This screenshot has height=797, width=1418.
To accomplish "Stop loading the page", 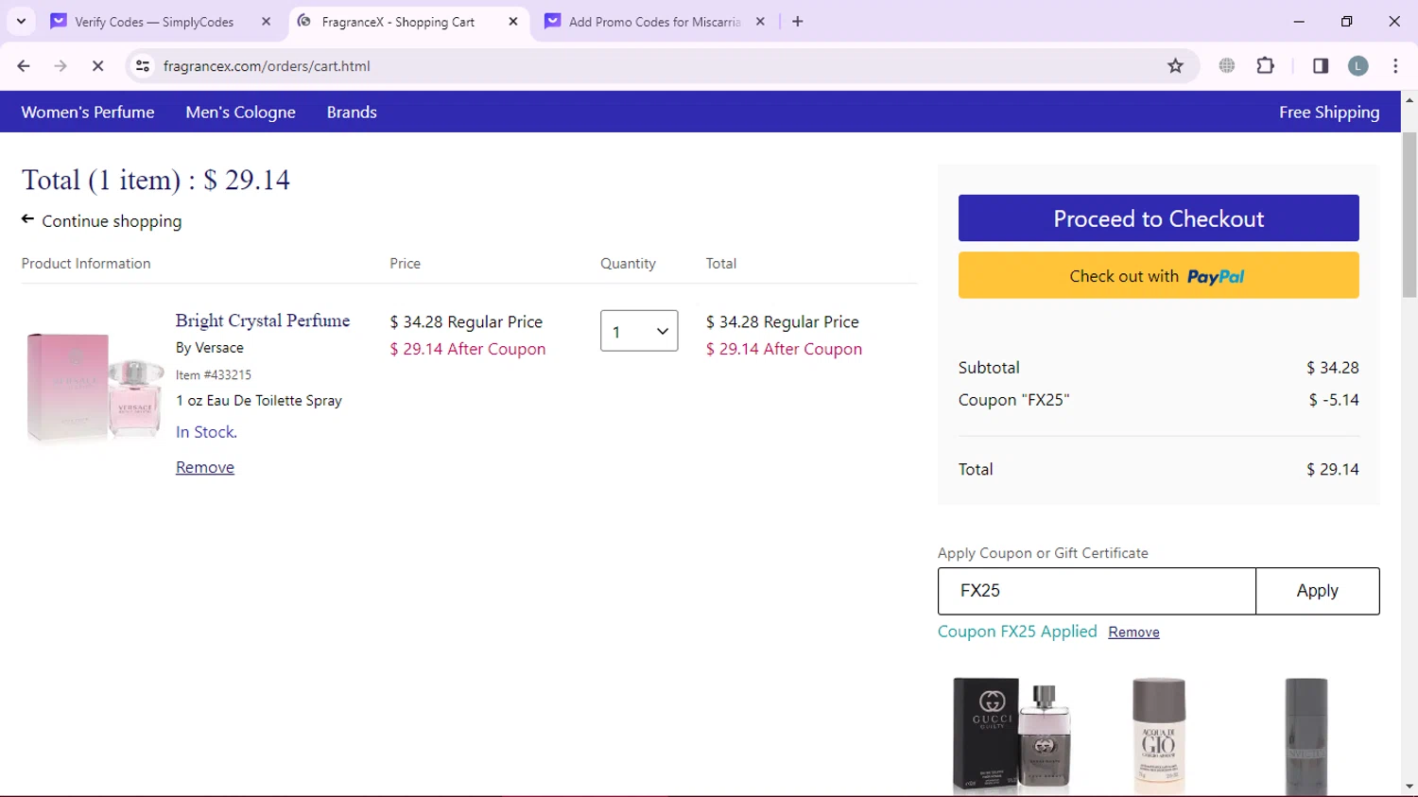I will click(x=97, y=65).
